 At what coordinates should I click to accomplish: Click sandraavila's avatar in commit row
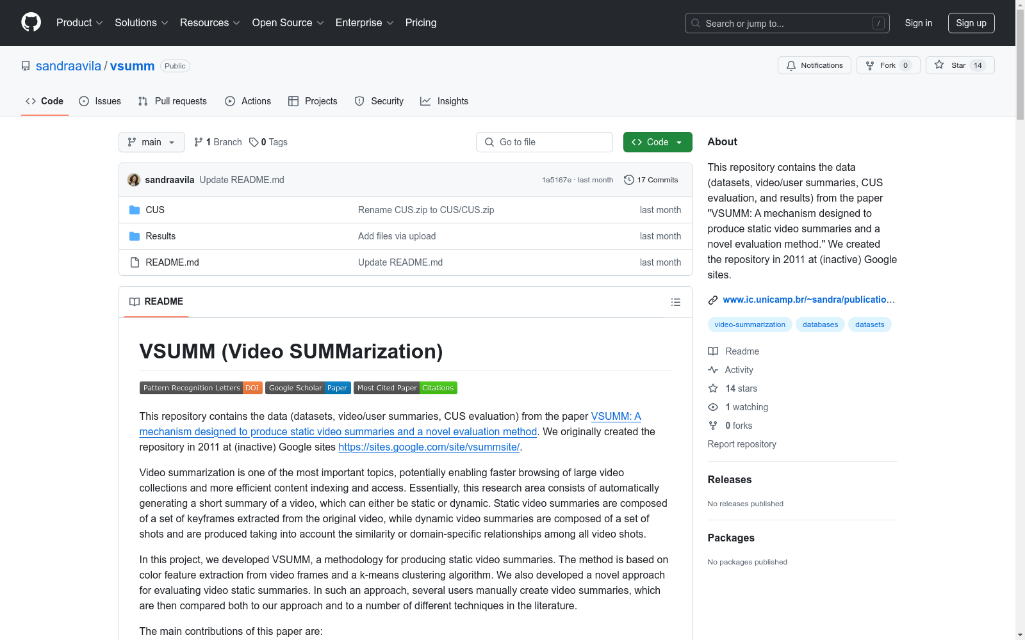click(134, 180)
